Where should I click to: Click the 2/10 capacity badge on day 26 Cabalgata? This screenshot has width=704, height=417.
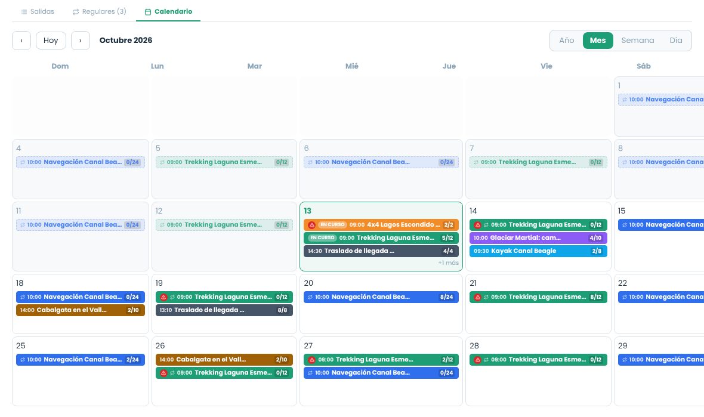click(282, 360)
